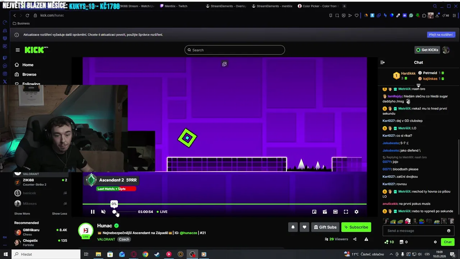Click the Get KICKs button
This screenshot has width=460, height=259.
(x=427, y=50)
